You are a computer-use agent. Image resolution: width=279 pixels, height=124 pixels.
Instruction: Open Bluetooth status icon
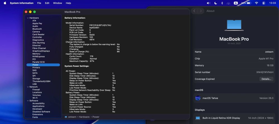coord(222,3)
